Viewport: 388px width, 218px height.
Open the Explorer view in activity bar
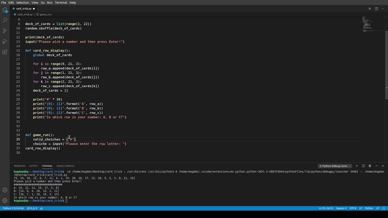(5, 10)
